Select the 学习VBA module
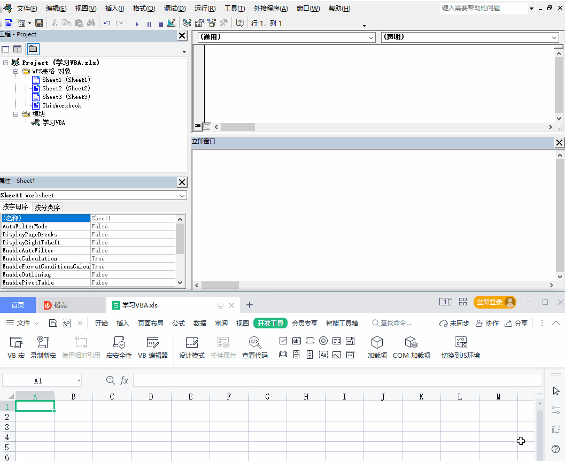Image resolution: width=565 pixels, height=461 pixels. [53, 123]
